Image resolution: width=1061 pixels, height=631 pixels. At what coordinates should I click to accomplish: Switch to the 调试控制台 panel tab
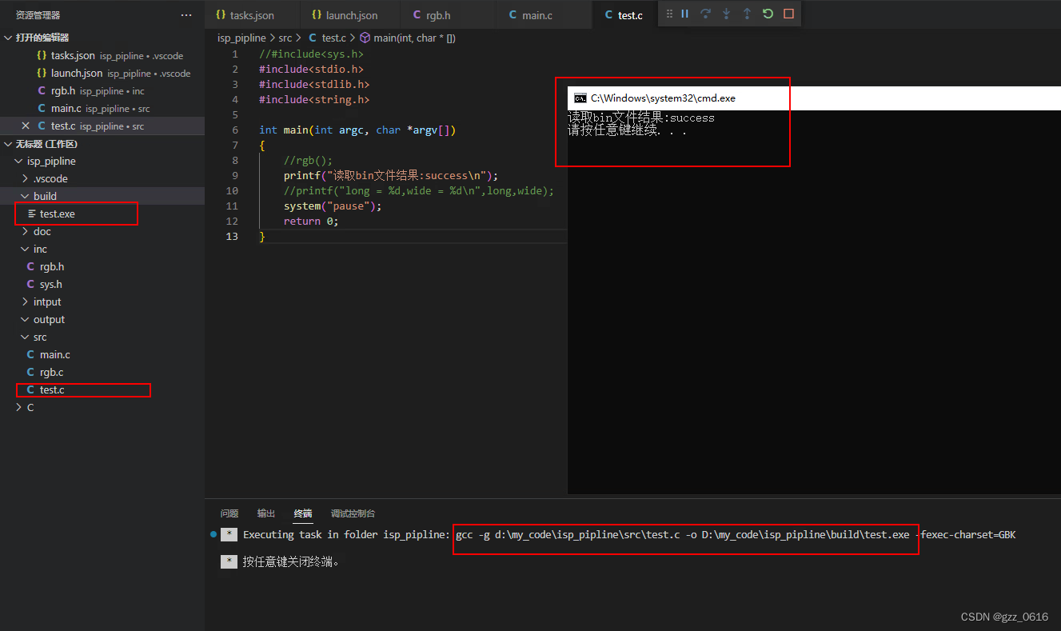point(353,513)
